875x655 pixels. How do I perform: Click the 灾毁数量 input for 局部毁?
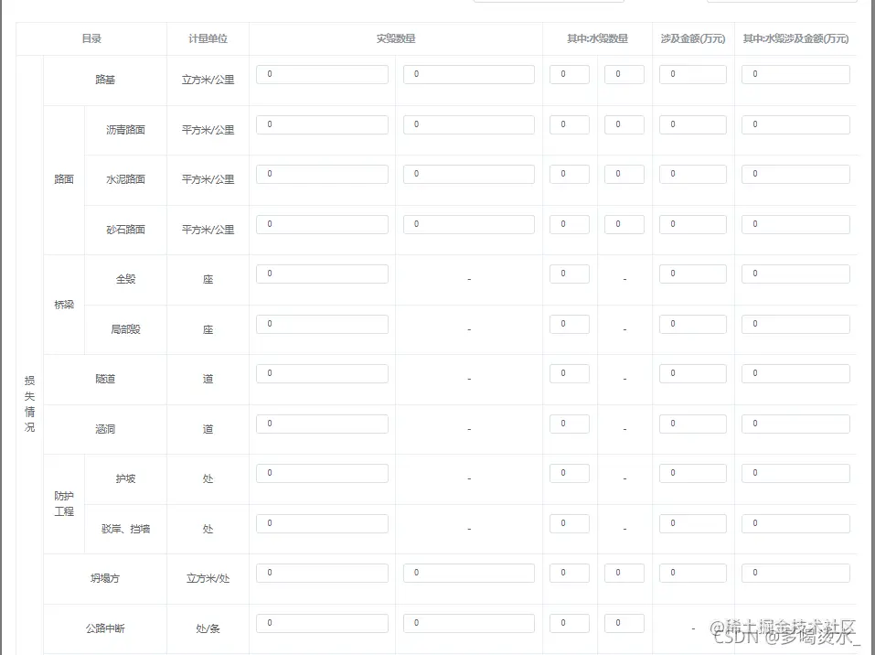[x=322, y=325]
